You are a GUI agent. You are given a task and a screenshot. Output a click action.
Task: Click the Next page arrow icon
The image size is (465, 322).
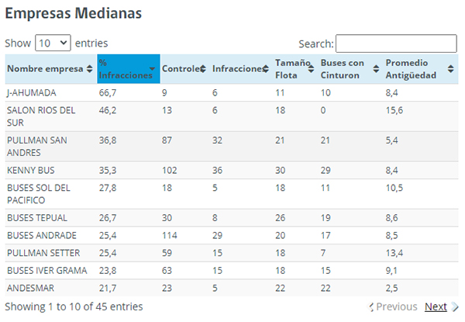(x=455, y=307)
